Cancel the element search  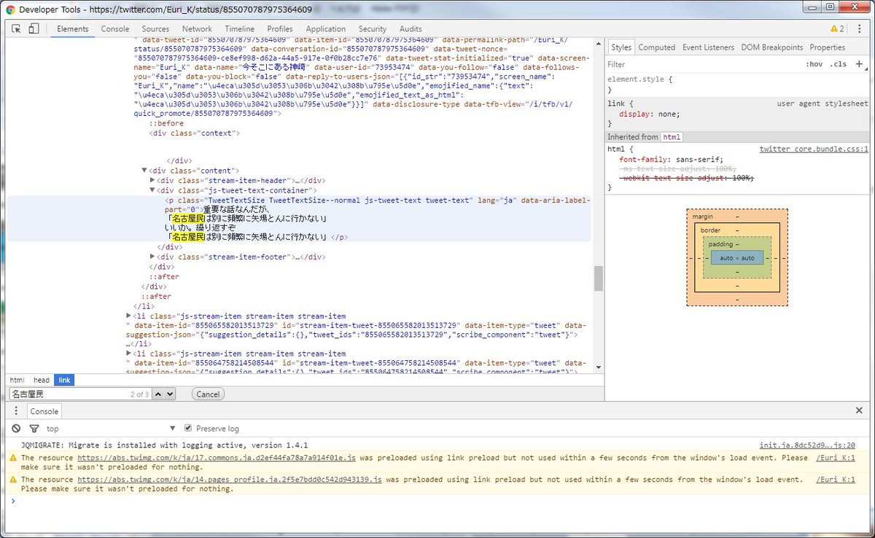point(208,394)
